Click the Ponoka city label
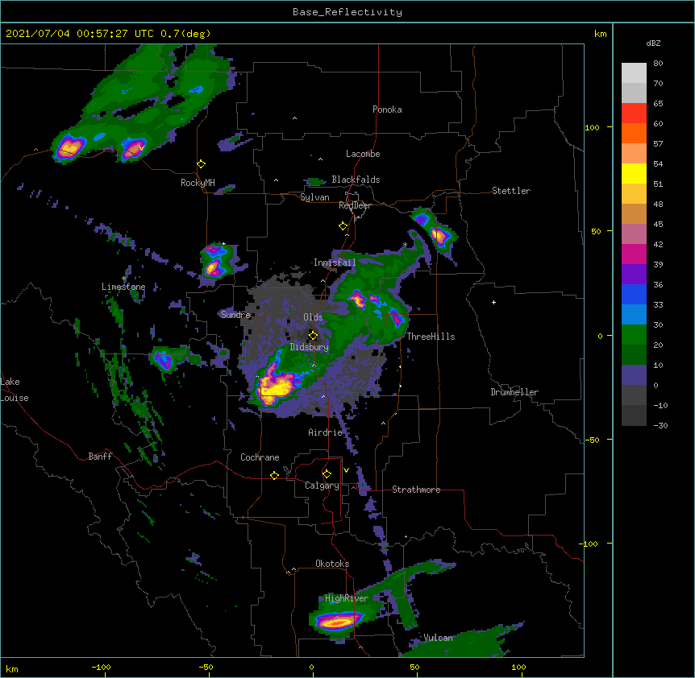This screenshot has height=678, width=695. (387, 110)
